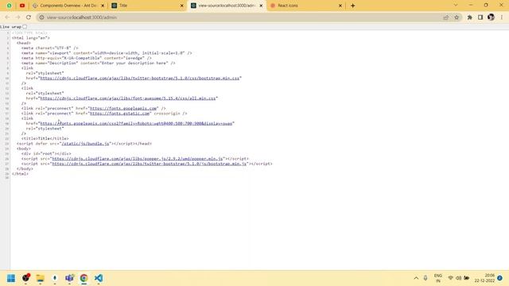Open the clock and date flyout
Screen dimensions: 509x286
pos(484,278)
